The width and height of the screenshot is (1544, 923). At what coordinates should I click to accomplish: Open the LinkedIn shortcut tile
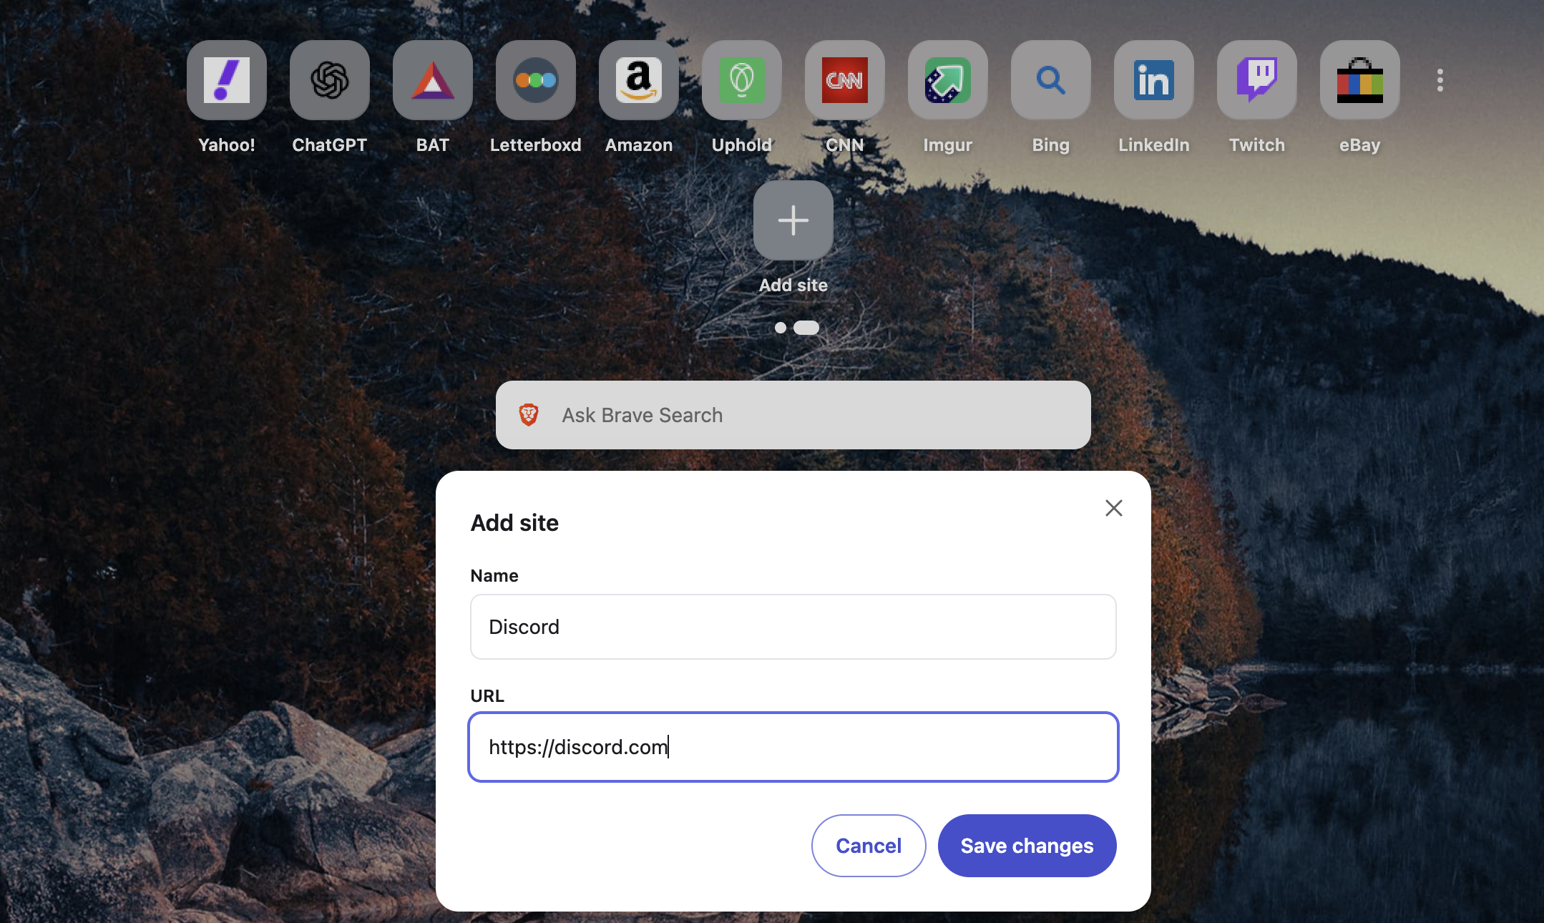(1154, 80)
